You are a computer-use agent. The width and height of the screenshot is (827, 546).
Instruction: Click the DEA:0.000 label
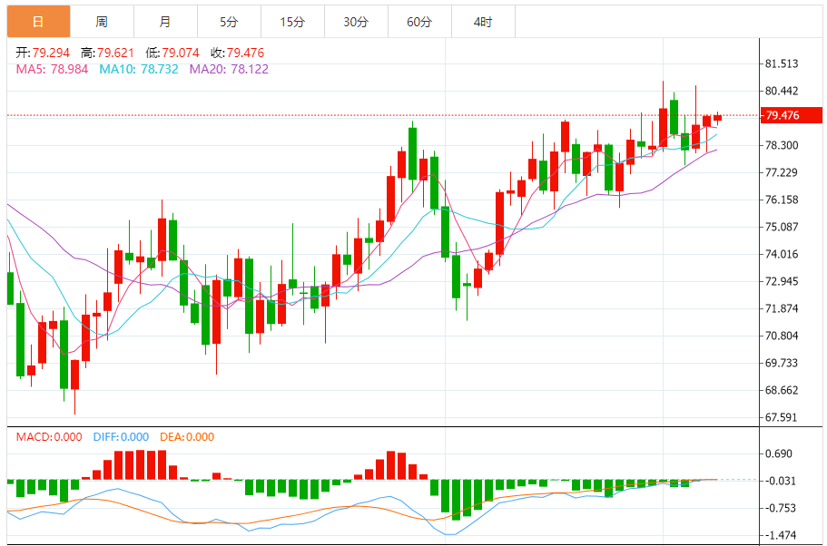(187, 437)
